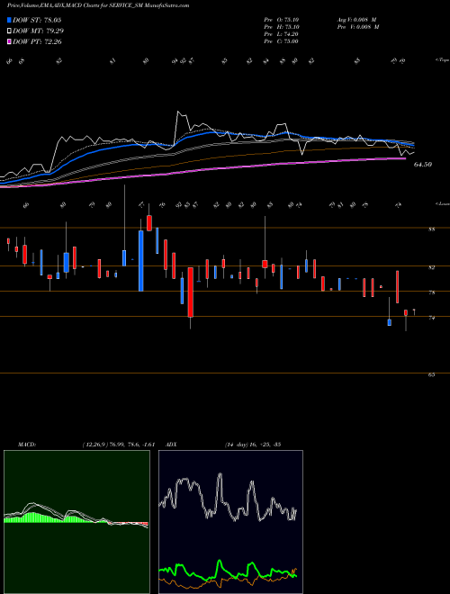Click the '<Lows' label at right edge

(x=442, y=203)
